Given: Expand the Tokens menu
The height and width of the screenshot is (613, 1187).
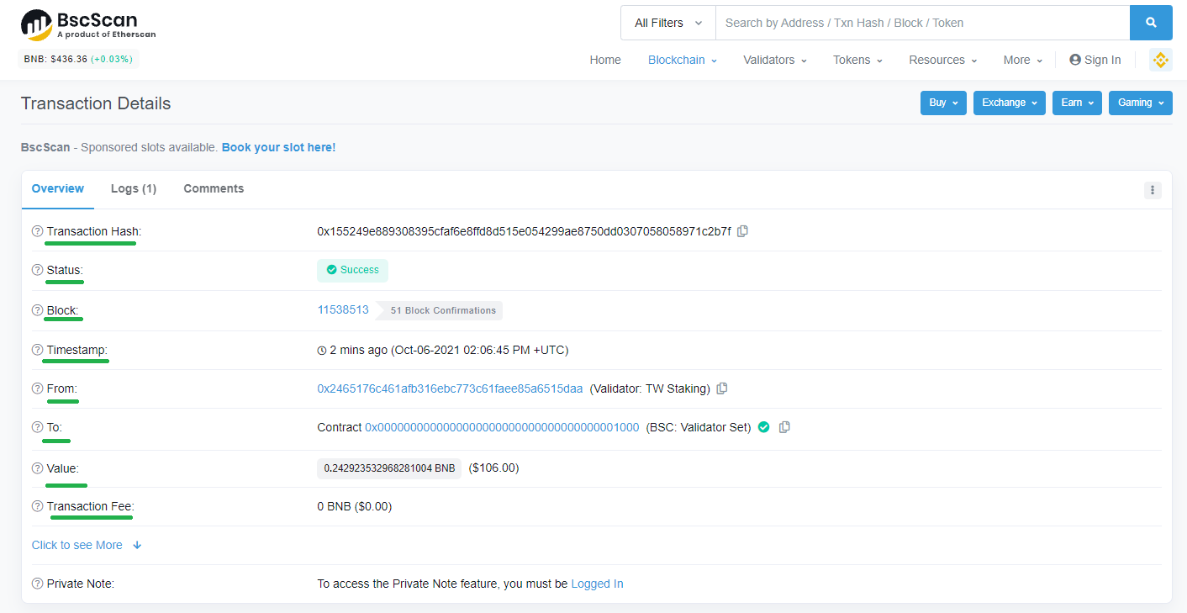Looking at the screenshot, I should tap(857, 60).
